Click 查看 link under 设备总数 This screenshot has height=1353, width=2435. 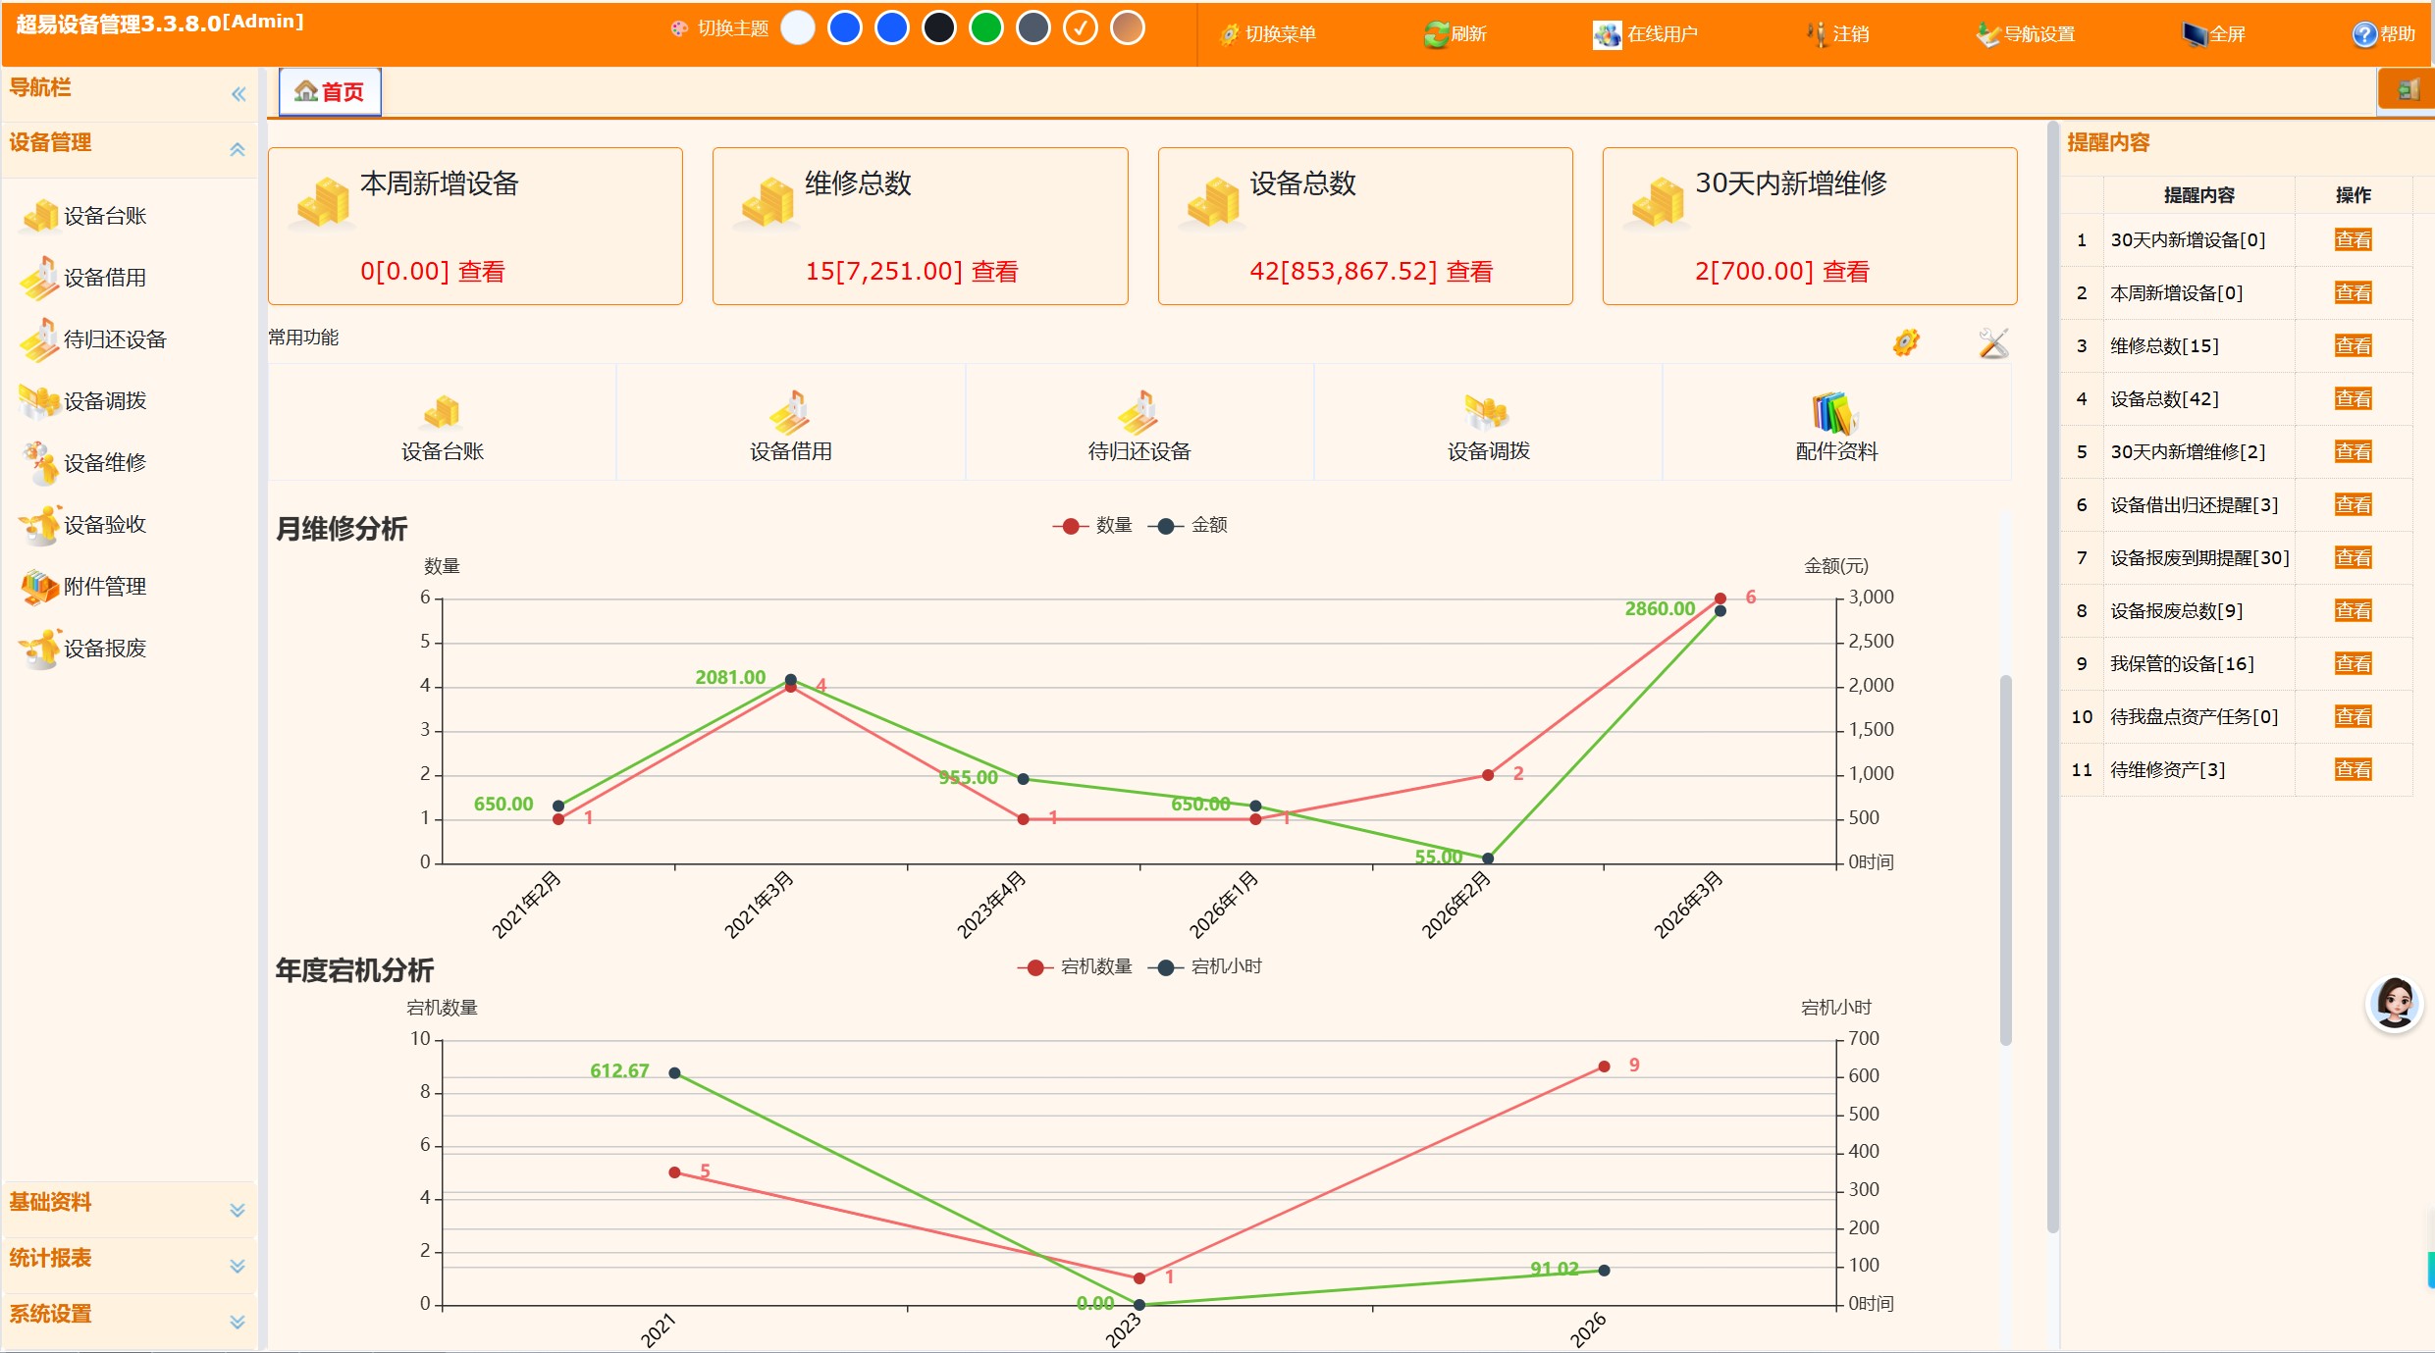coord(1469,272)
